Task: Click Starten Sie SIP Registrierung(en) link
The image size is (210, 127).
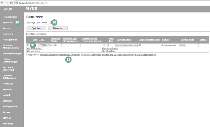Action: click(x=118, y=55)
